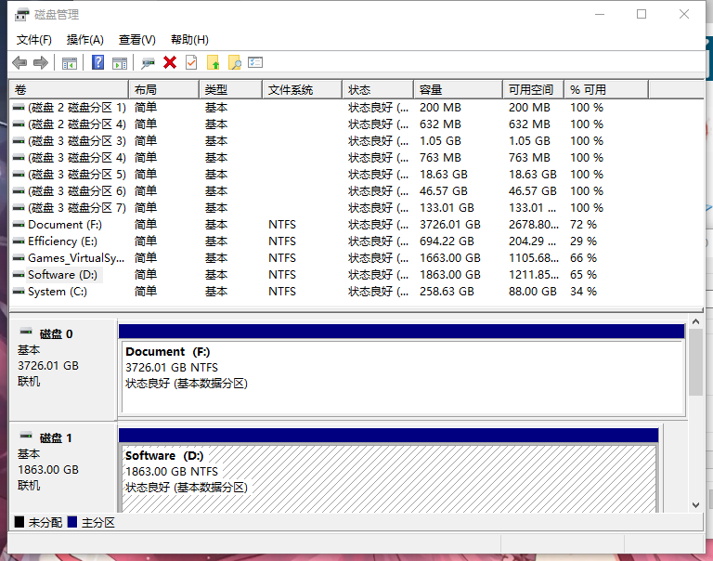This screenshot has width=713, height=561.
Task: Open the 帮助(H) menu
Action: [x=189, y=40]
